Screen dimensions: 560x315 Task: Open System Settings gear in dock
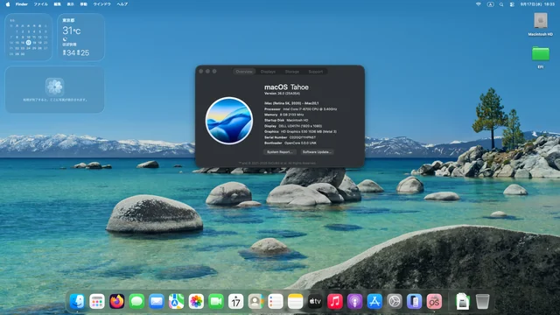coord(395,301)
